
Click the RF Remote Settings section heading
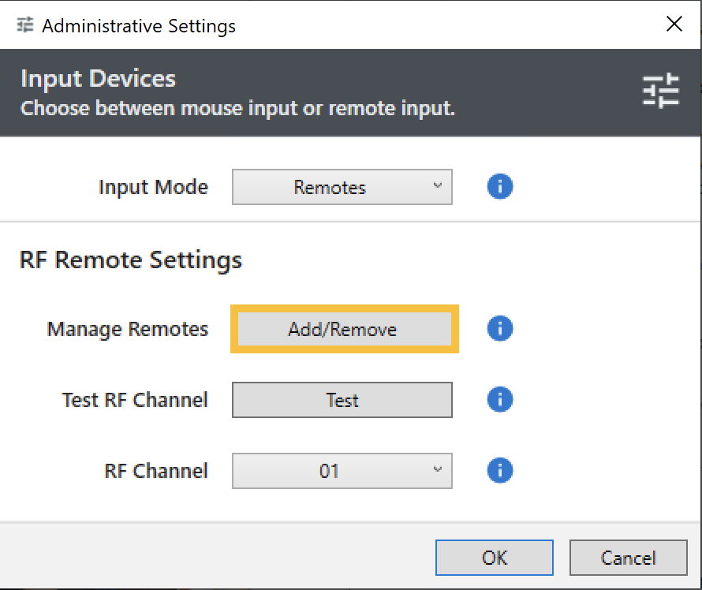(x=130, y=260)
